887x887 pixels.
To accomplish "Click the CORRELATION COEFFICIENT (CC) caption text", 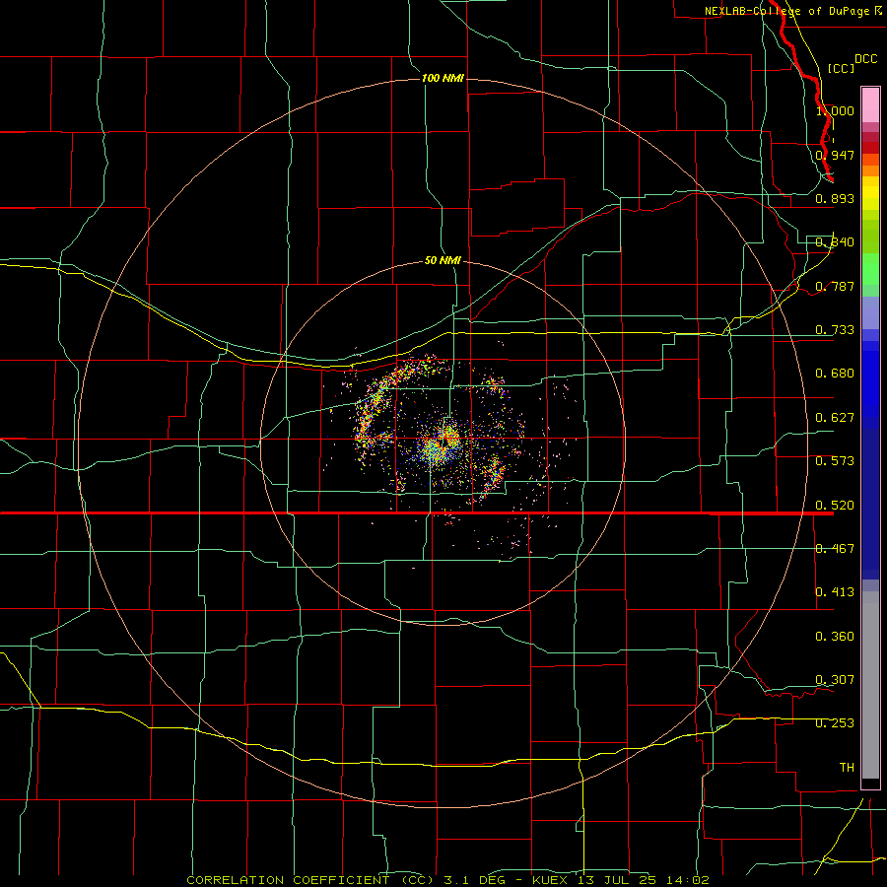I will pyautogui.click(x=310, y=880).
